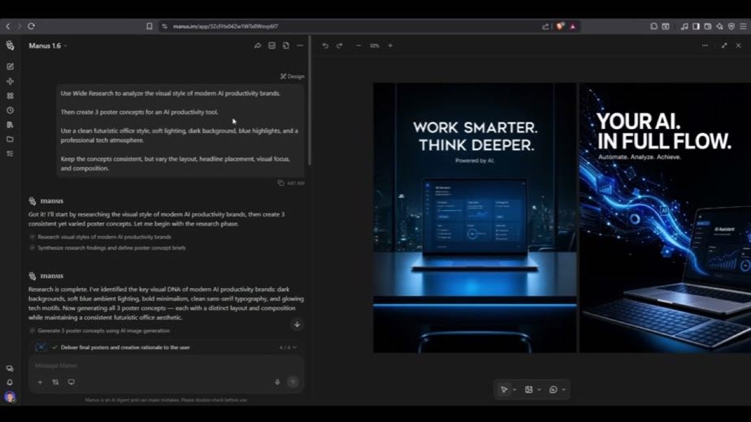Image resolution: width=751 pixels, height=422 pixels.
Task: Bookmark page via browser bookmark icon
Action: [x=150, y=26]
